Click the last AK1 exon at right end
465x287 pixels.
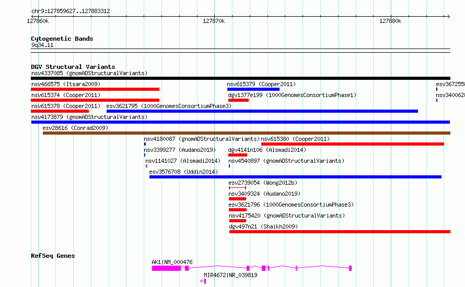350,268
